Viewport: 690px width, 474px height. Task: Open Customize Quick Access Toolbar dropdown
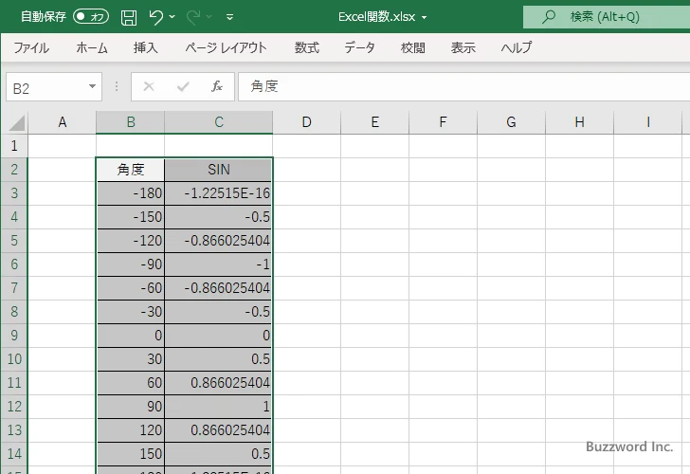pyautogui.click(x=229, y=17)
